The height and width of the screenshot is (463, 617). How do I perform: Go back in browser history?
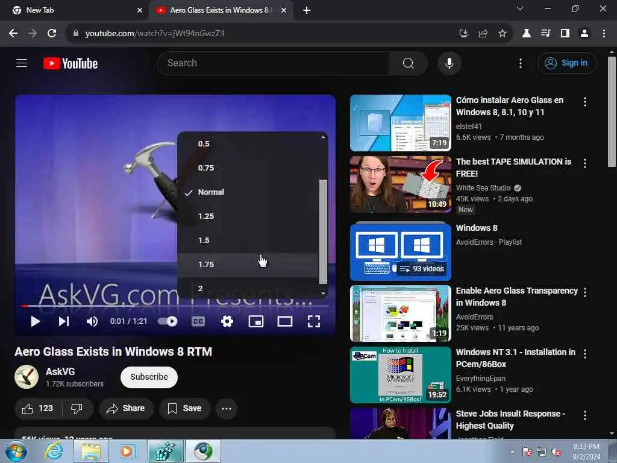(x=13, y=34)
